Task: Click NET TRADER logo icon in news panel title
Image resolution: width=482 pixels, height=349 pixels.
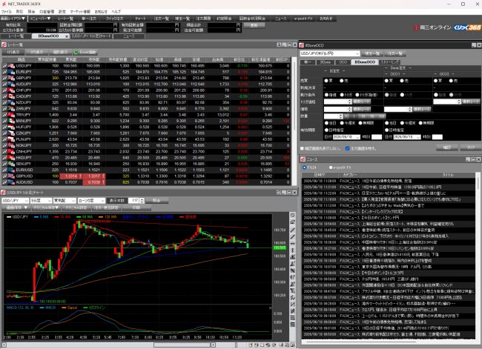Action: point(303,159)
